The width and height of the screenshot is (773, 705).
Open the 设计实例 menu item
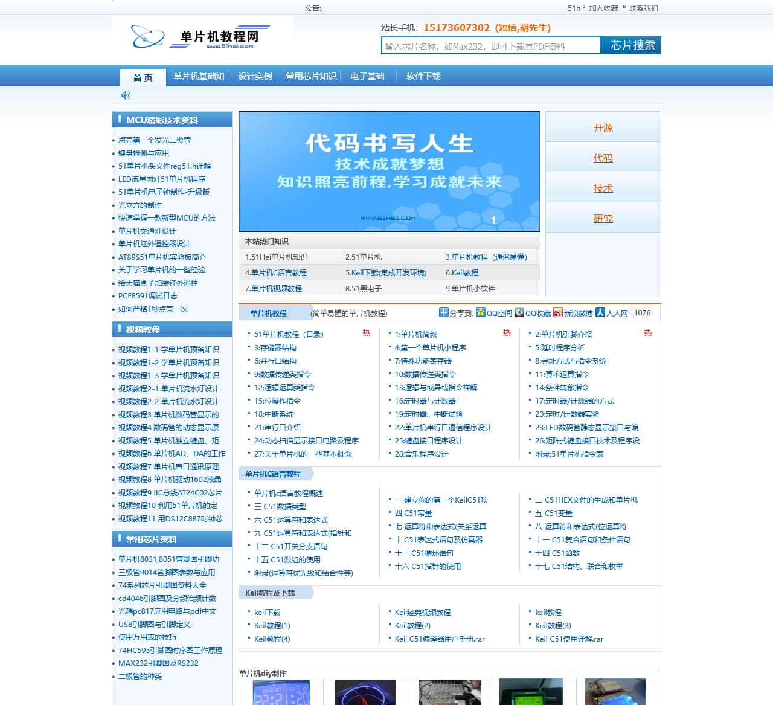click(x=255, y=76)
